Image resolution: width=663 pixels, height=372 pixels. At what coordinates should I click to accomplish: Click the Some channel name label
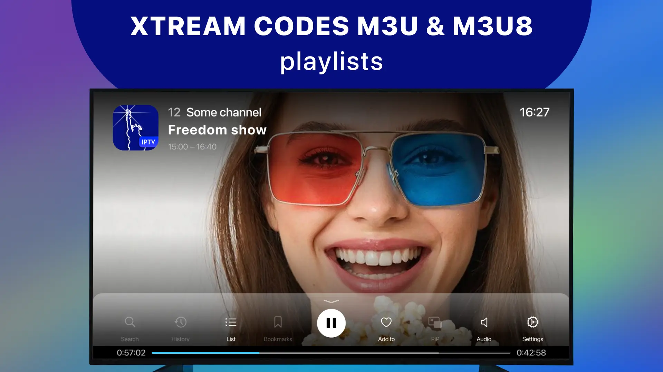(224, 112)
